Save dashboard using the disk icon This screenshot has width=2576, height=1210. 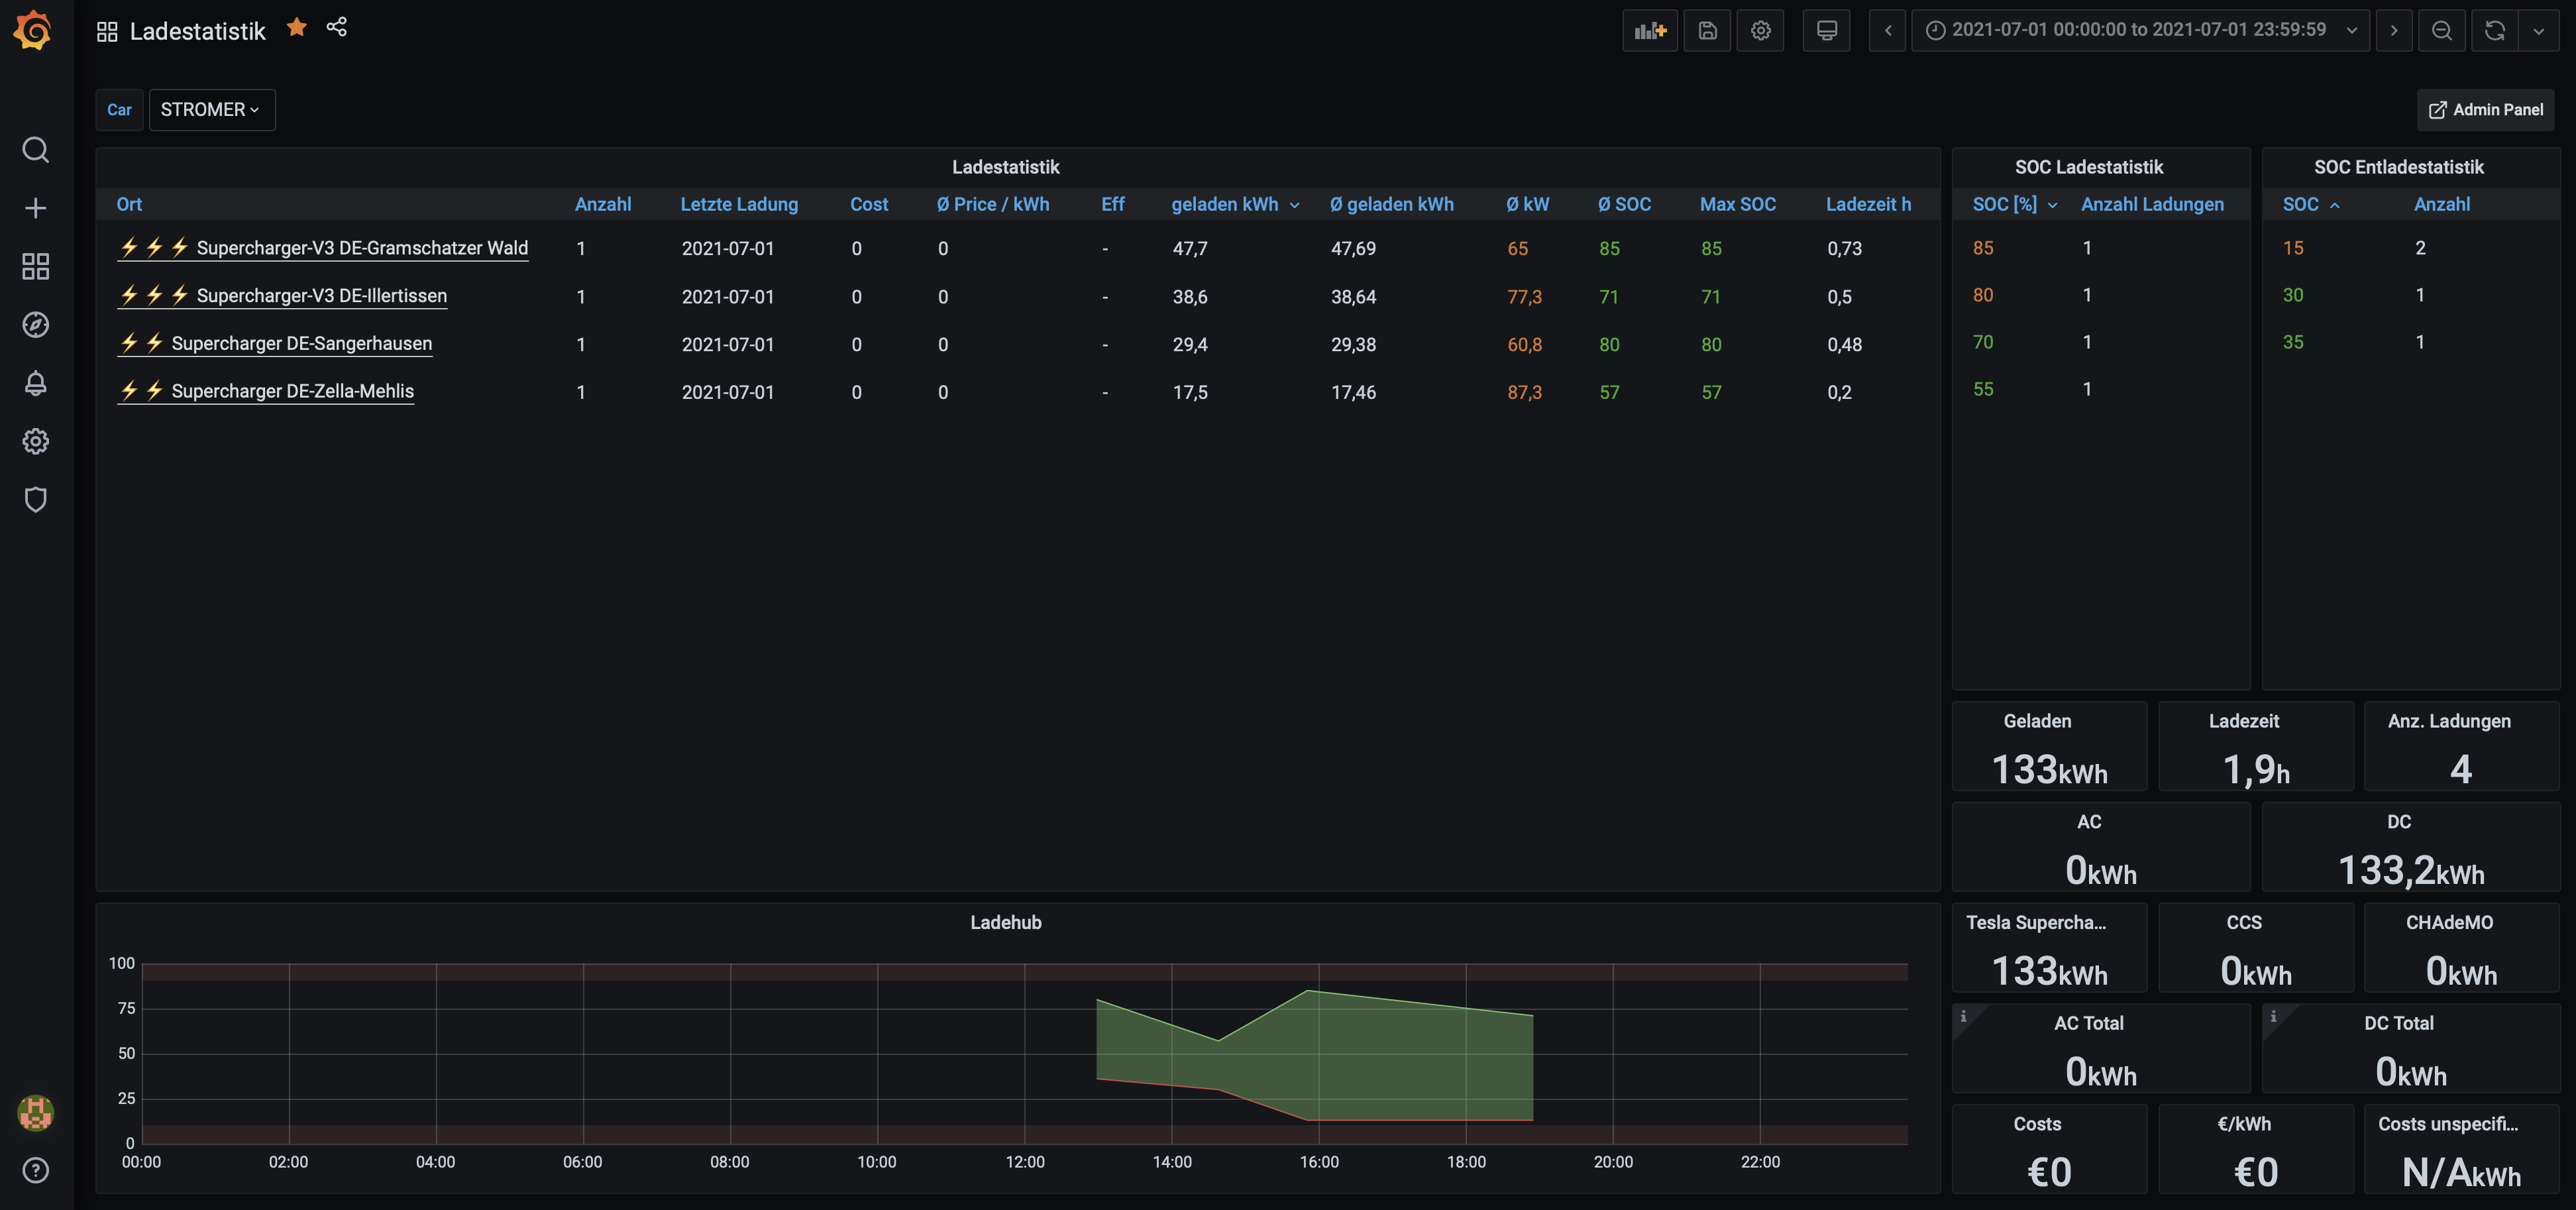click(x=1707, y=30)
